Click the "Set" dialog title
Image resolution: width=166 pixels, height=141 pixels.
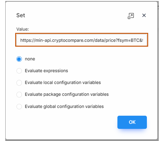21,15
